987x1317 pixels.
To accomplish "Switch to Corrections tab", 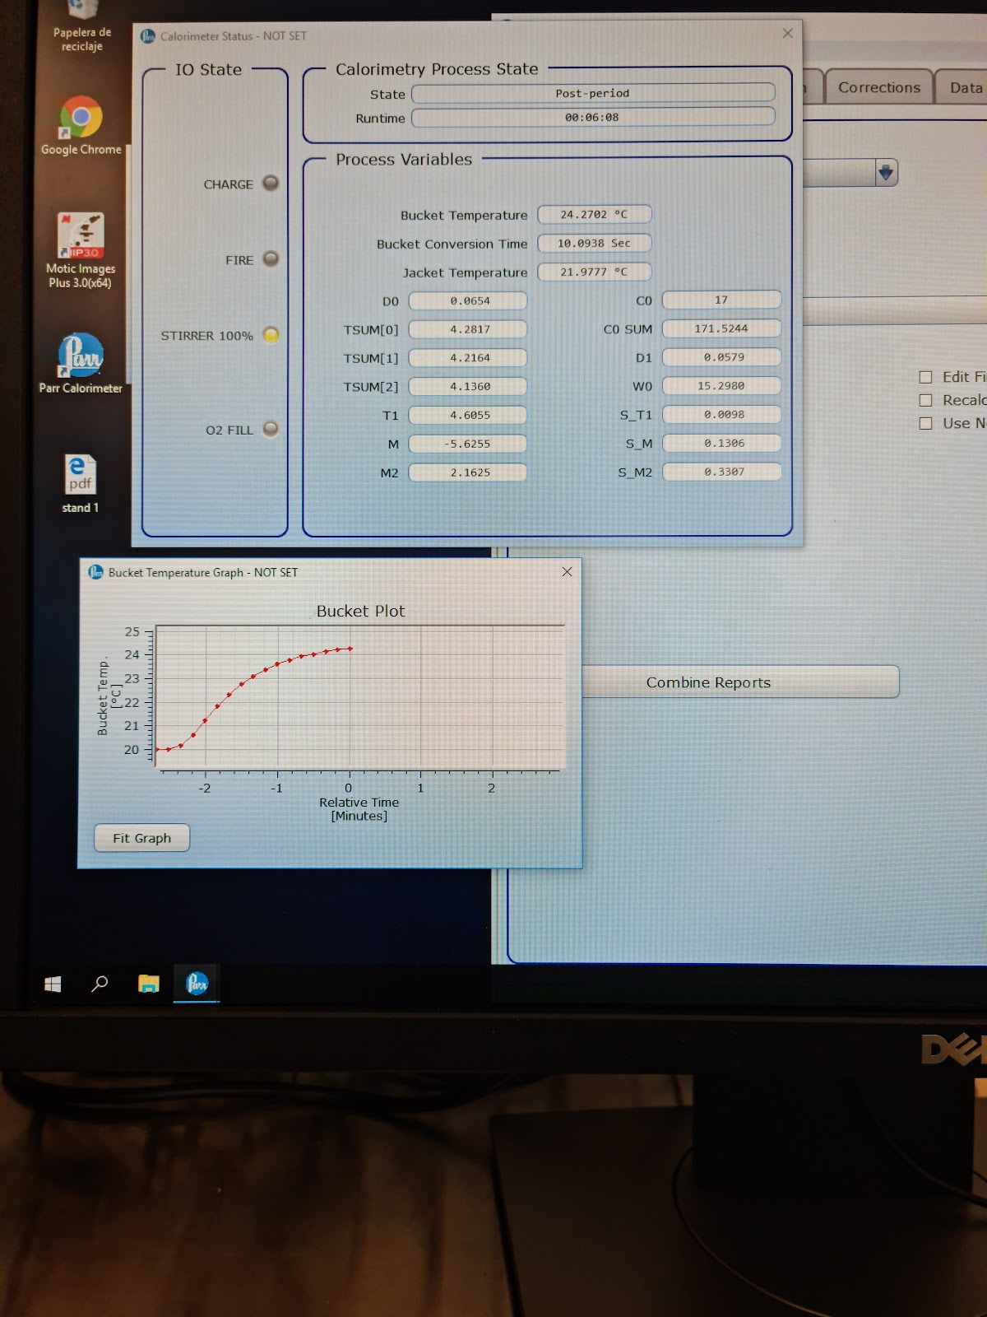I will [x=879, y=87].
